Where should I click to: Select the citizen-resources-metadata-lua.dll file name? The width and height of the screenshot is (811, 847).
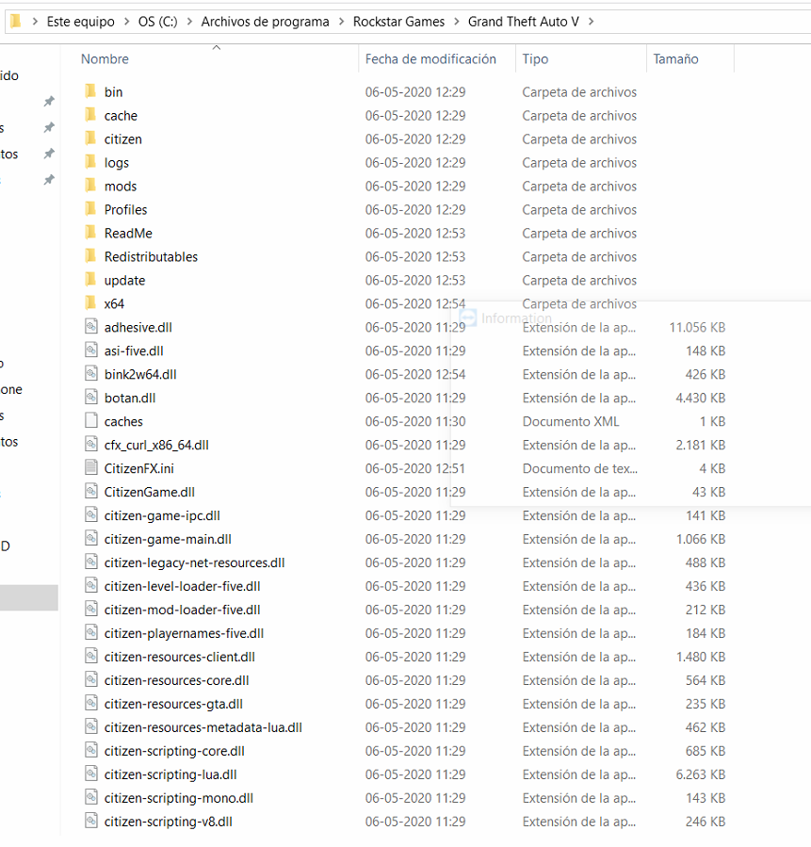(203, 727)
